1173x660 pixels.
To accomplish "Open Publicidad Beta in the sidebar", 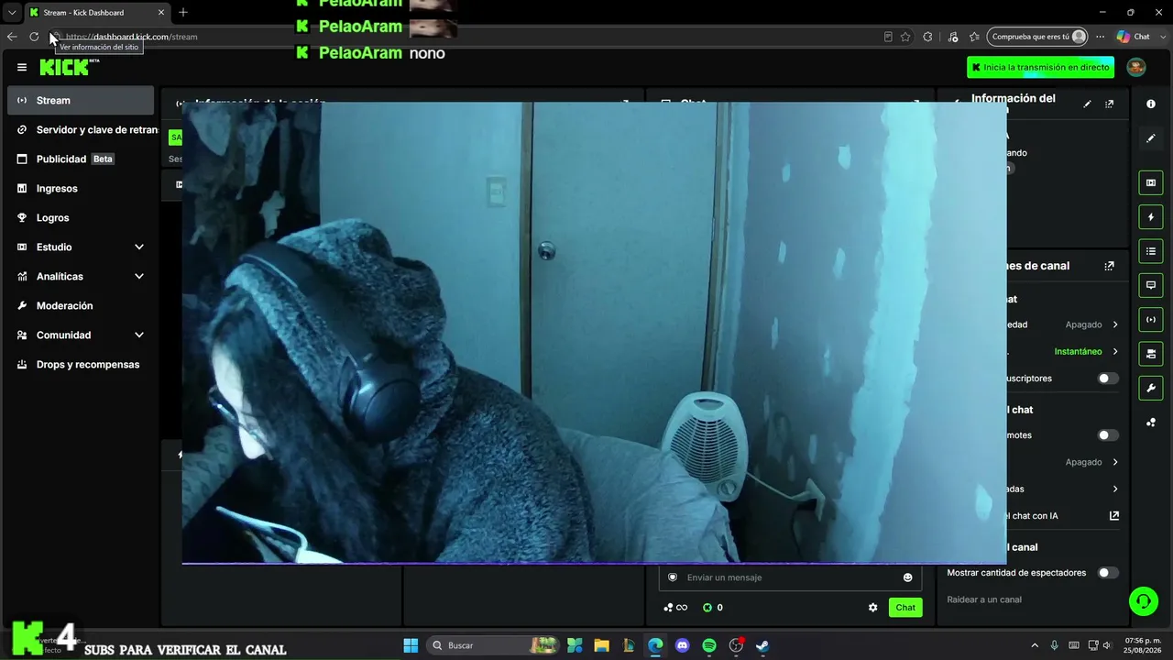I will point(81,159).
